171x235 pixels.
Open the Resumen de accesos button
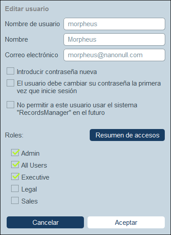(x=127, y=135)
